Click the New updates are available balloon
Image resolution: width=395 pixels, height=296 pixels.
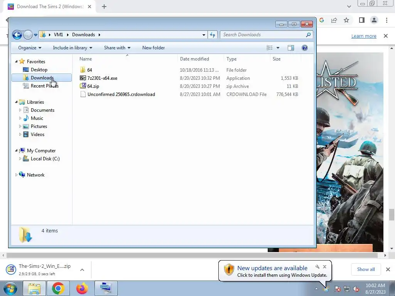(275, 271)
